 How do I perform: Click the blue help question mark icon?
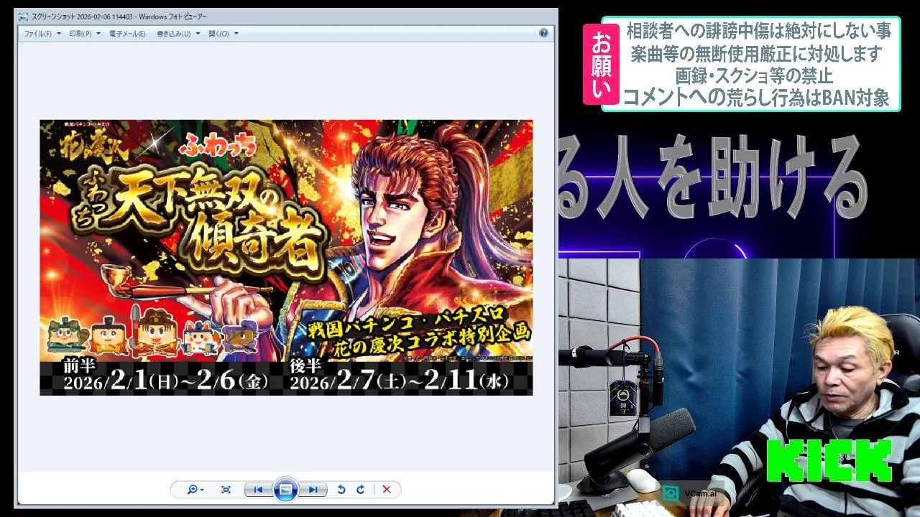point(543,33)
